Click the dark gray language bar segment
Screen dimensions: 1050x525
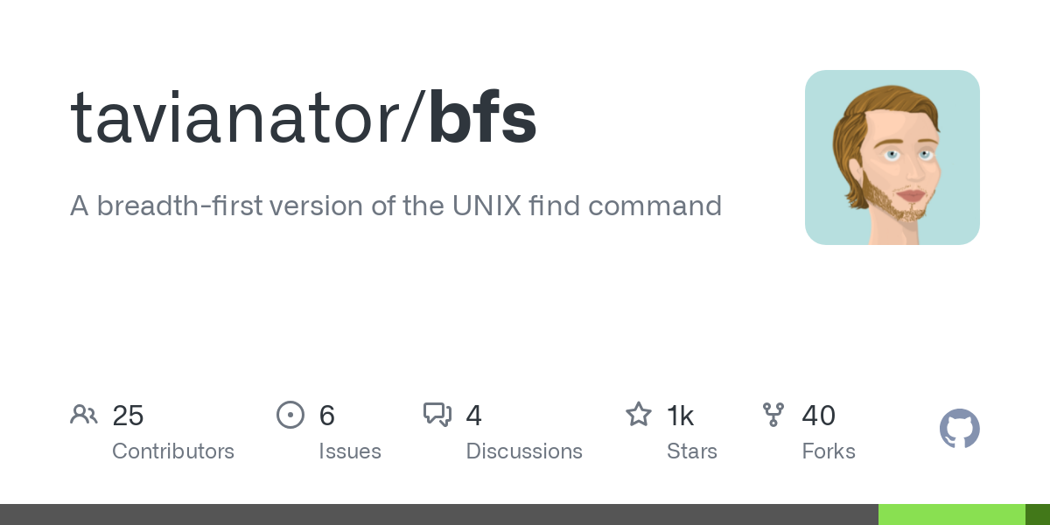pyautogui.click(x=437, y=514)
